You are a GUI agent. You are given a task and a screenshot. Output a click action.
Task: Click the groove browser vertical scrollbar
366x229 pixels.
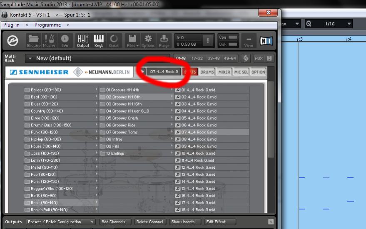[271, 119]
